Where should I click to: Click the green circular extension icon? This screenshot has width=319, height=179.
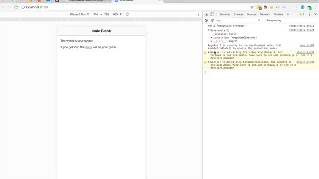tap(303, 7)
